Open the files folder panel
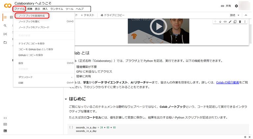This screenshot has width=253, height=139. 5,42
